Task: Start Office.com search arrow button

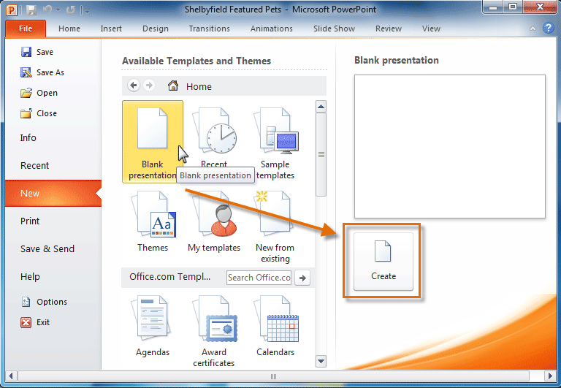Action: (302, 278)
